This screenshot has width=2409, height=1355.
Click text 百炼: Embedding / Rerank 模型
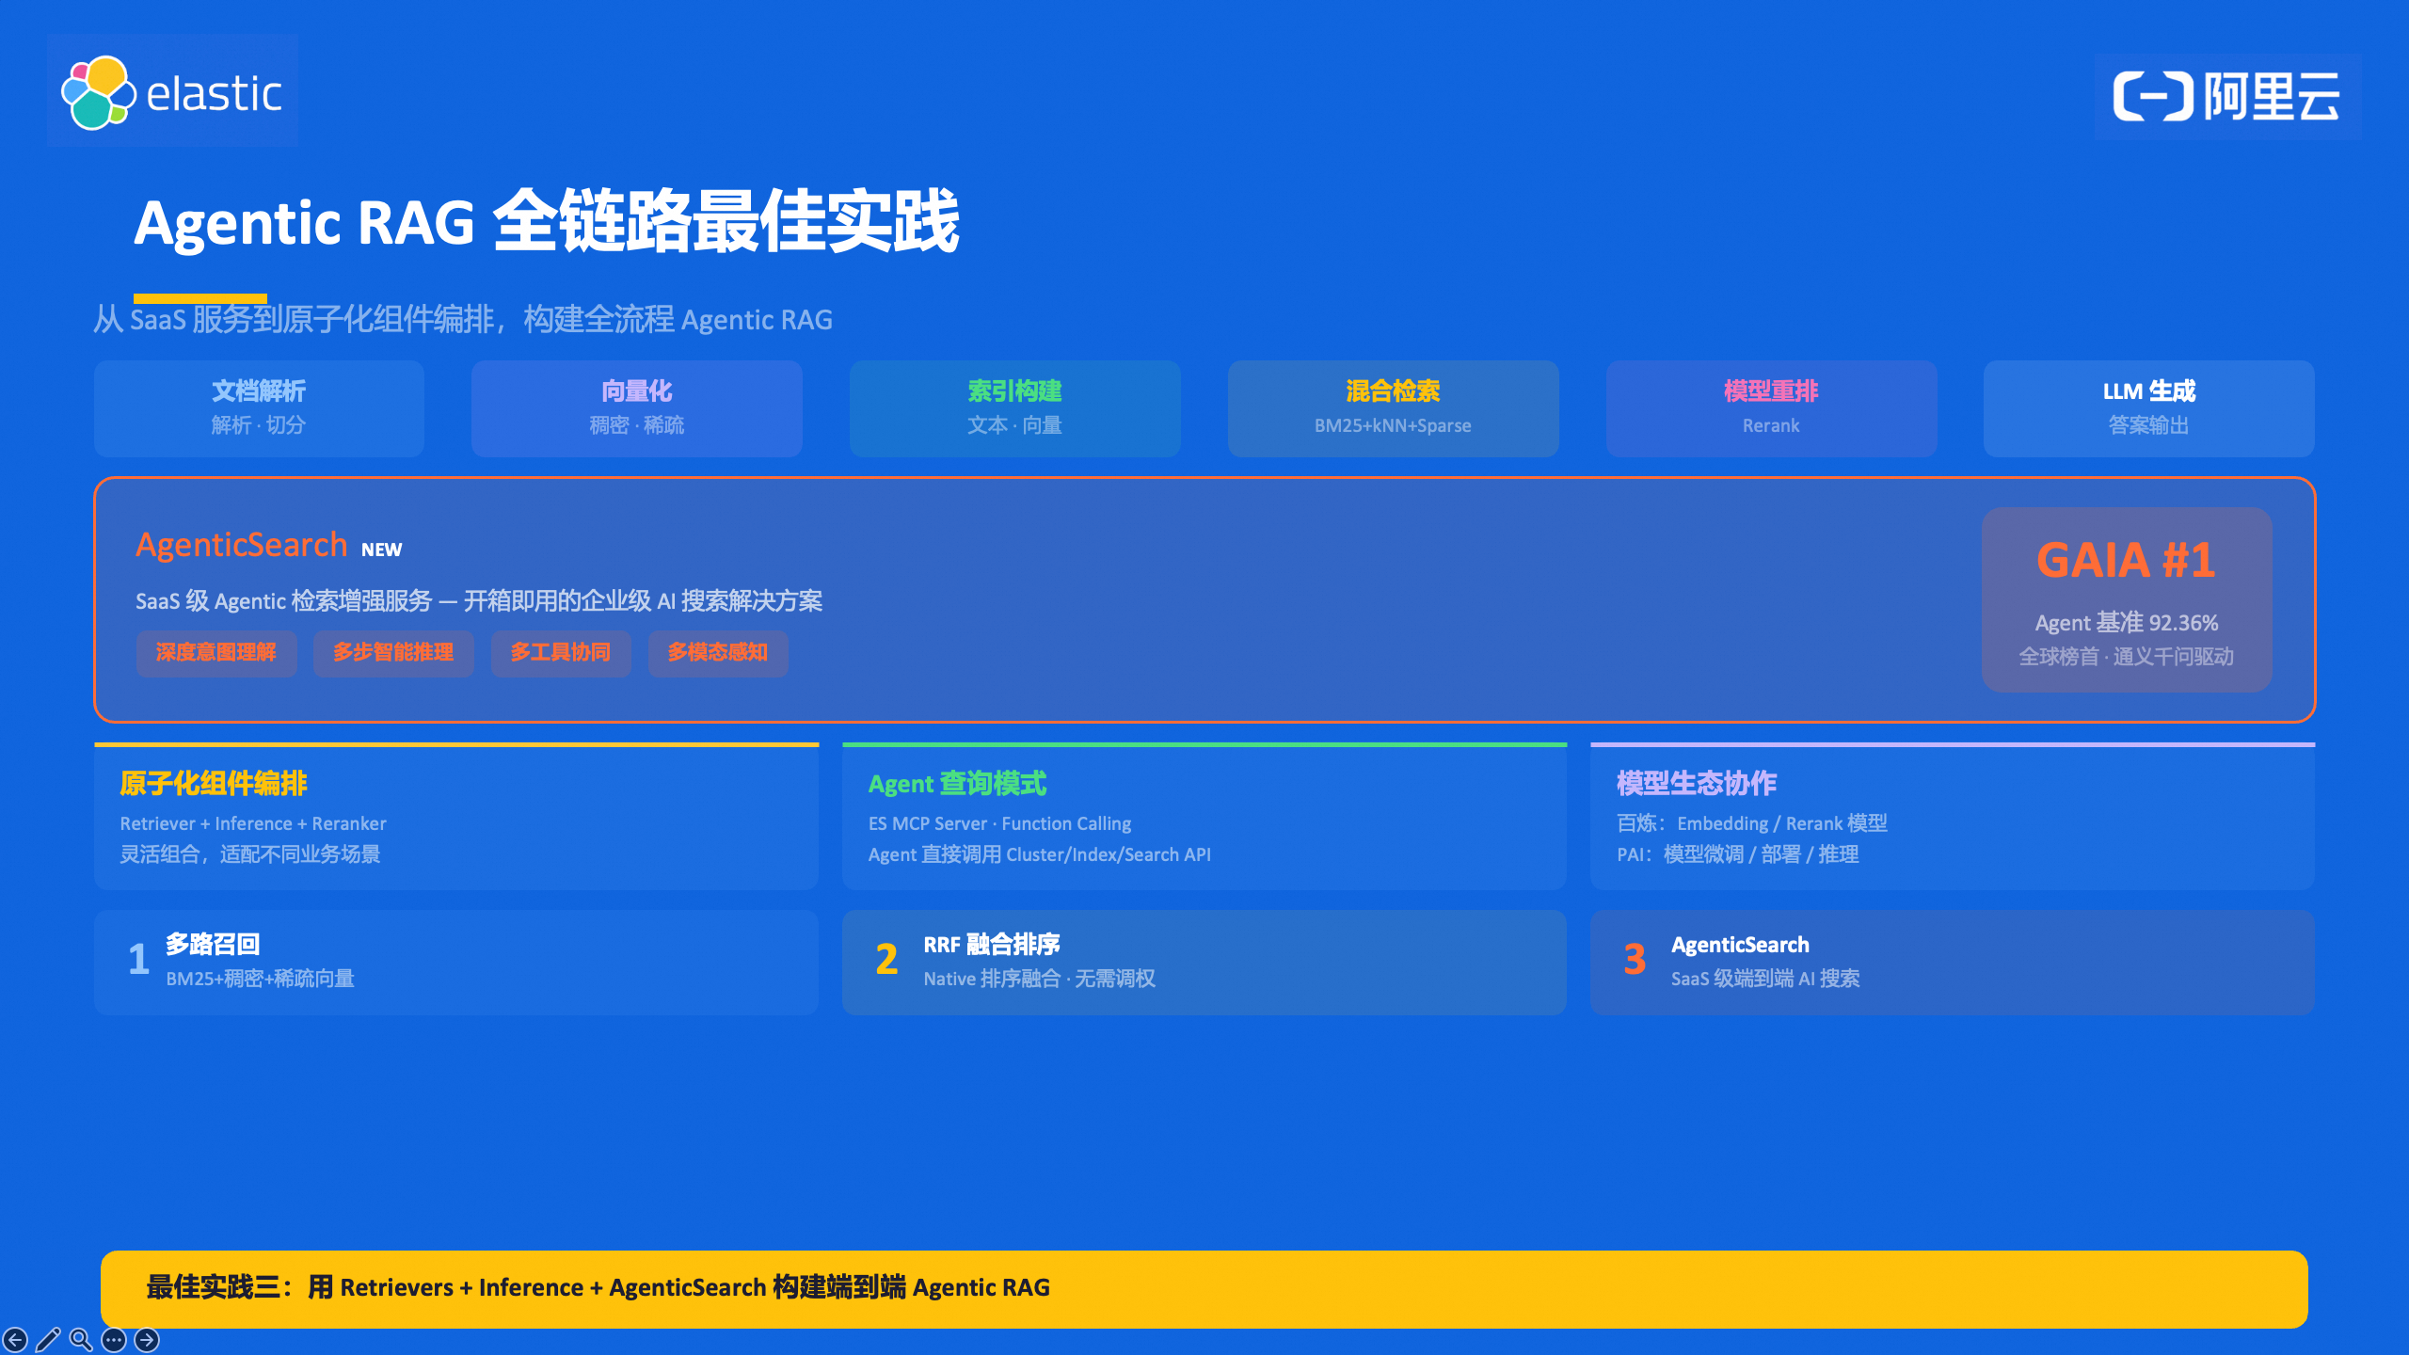point(1752,823)
